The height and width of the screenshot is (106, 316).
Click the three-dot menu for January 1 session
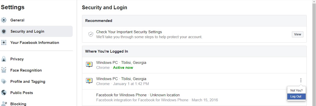point(301,80)
